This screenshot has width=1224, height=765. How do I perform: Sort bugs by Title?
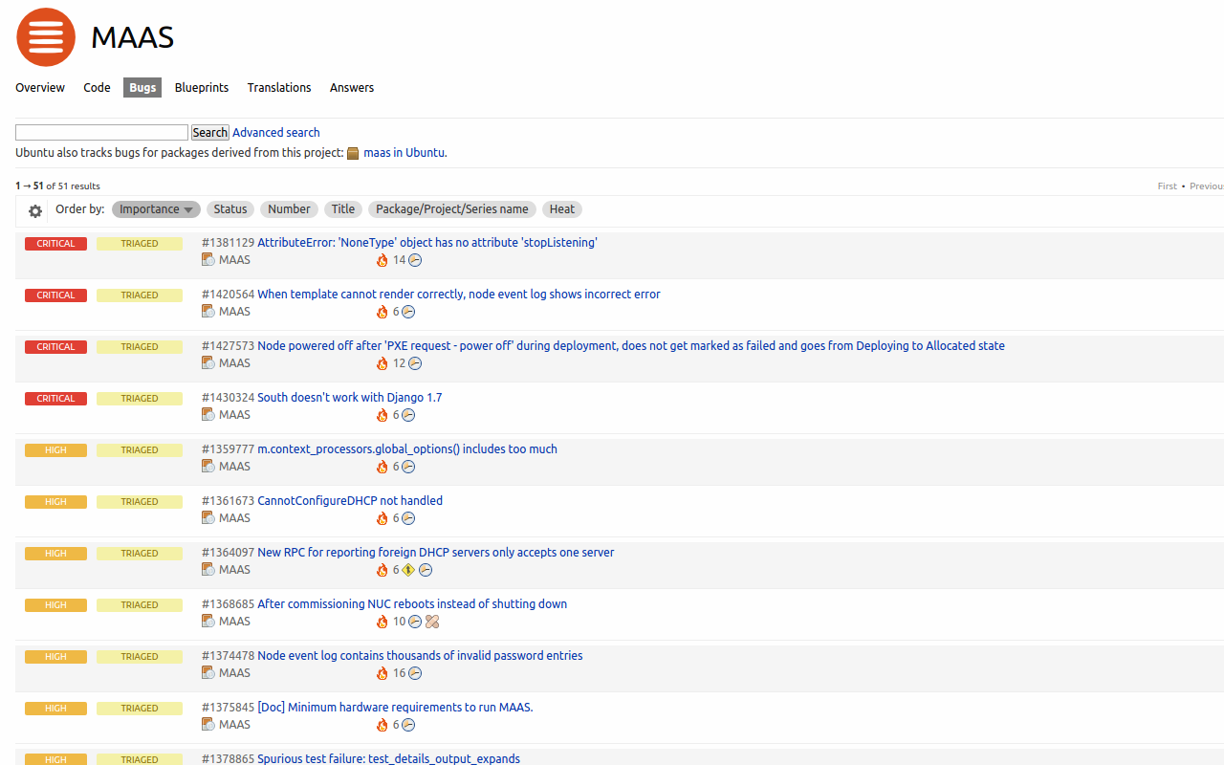coord(343,209)
